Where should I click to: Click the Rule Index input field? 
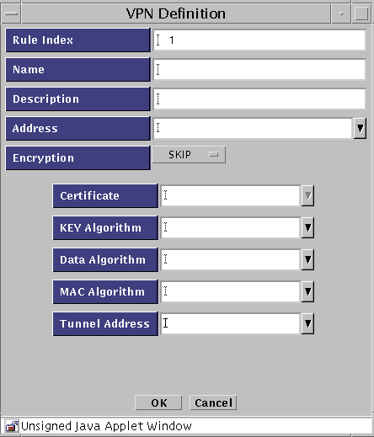click(x=259, y=40)
